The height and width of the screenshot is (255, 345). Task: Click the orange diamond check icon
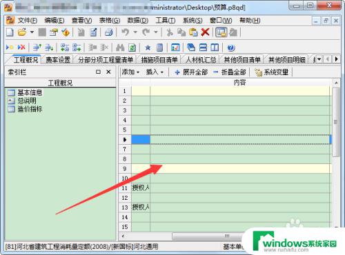pos(66,32)
